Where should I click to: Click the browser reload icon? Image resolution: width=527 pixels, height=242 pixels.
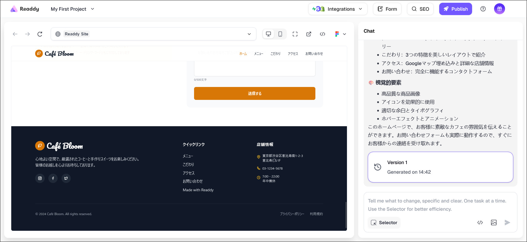click(x=40, y=34)
